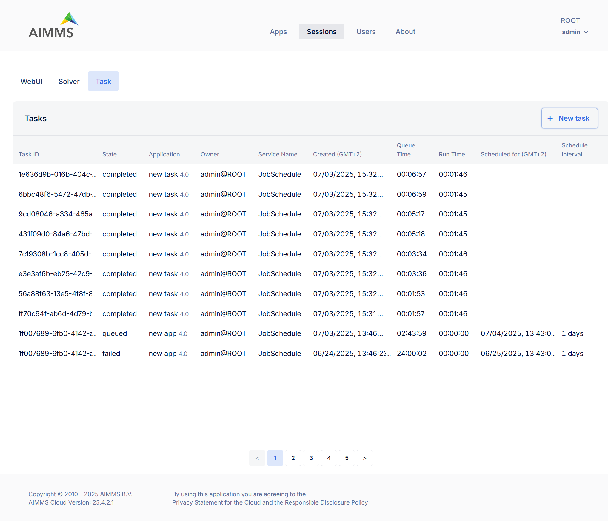Jump to page 5

click(x=347, y=458)
